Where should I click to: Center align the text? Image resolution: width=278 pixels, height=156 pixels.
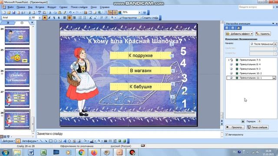tap(69, 18)
